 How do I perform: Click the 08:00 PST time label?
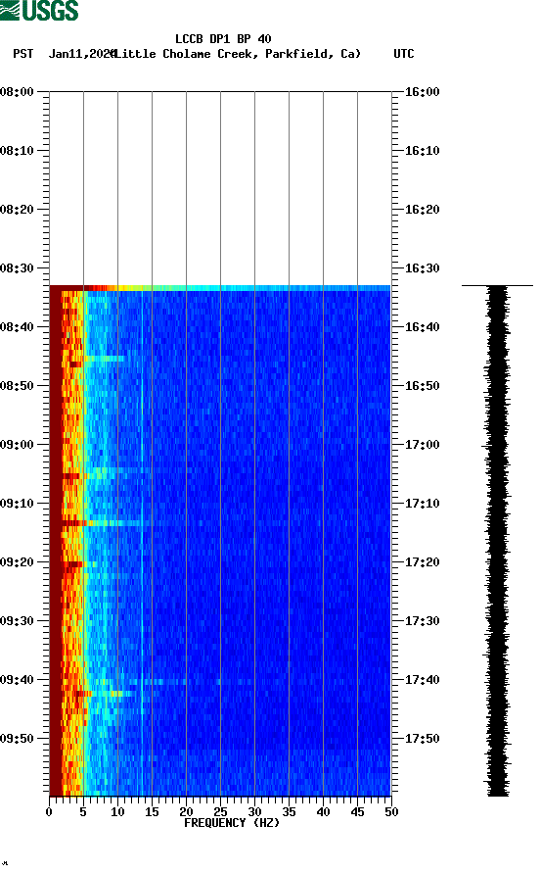17,92
